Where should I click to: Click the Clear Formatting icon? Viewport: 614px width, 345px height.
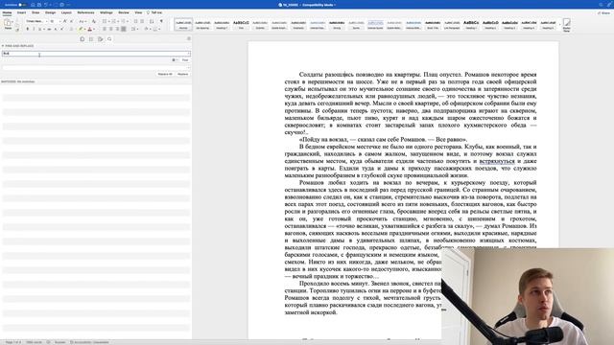coord(94,21)
